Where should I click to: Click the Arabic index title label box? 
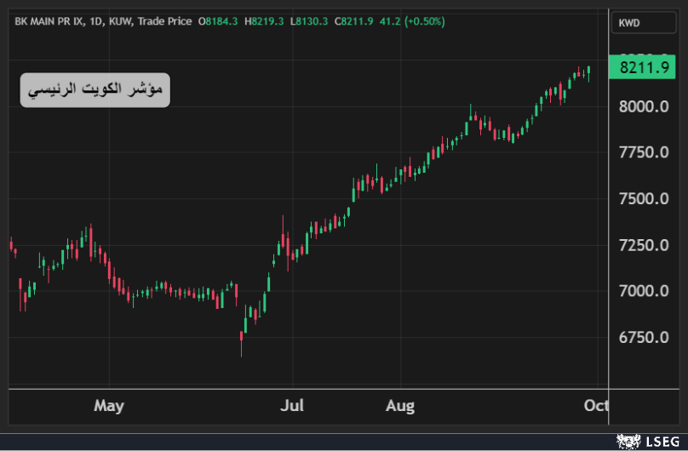tap(95, 89)
